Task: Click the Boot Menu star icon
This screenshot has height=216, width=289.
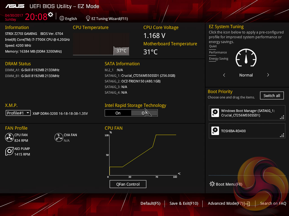Action: pyautogui.click(x=212, y=184)
